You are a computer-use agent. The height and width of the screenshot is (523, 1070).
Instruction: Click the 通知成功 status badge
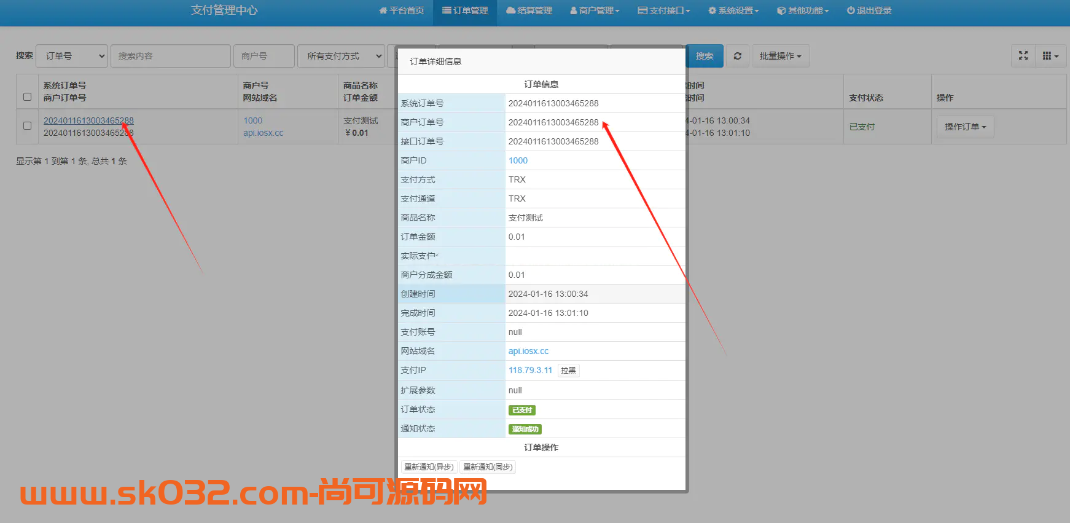525,429
